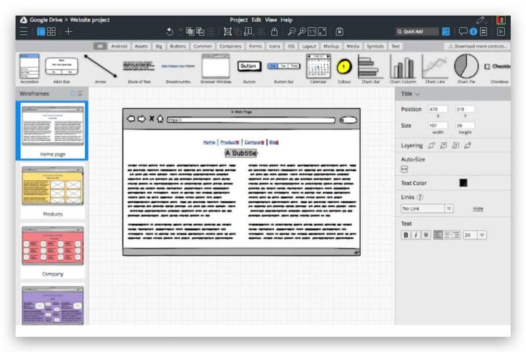Set zoom to actual size 1:1

click(x=312, y=32)
